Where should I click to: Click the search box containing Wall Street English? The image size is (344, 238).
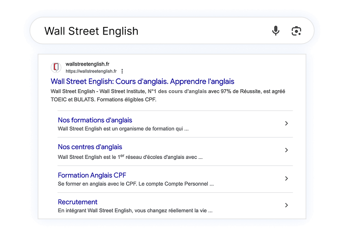tap(153, 31)
